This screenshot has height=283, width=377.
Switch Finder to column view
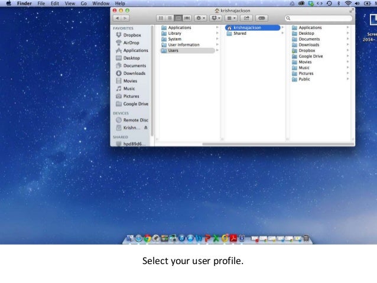coord(178,18)
